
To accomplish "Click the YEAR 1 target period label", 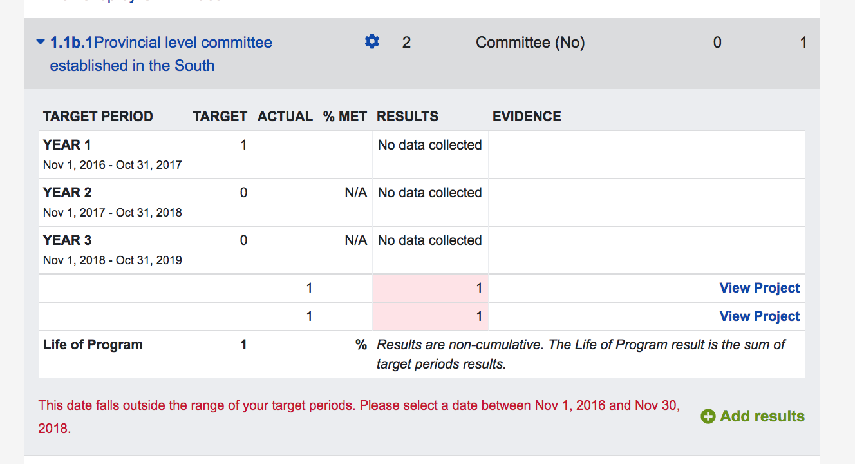I will click(x=67, y=145).
